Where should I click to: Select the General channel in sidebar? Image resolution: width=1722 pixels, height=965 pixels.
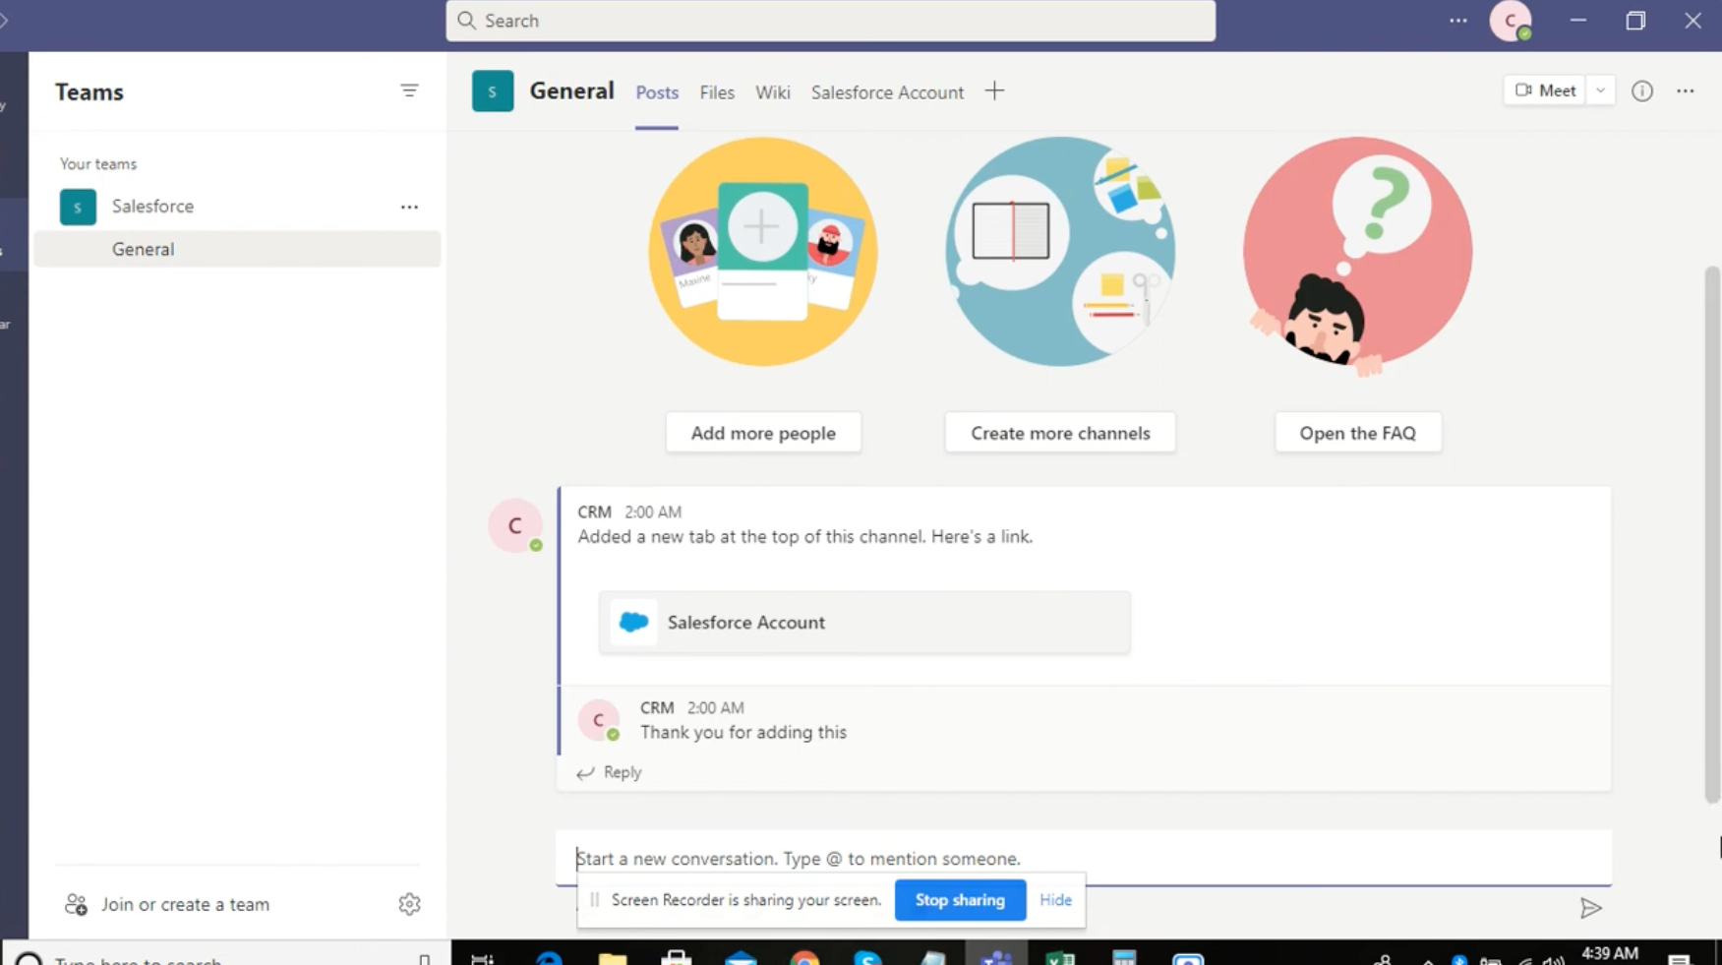237,250
